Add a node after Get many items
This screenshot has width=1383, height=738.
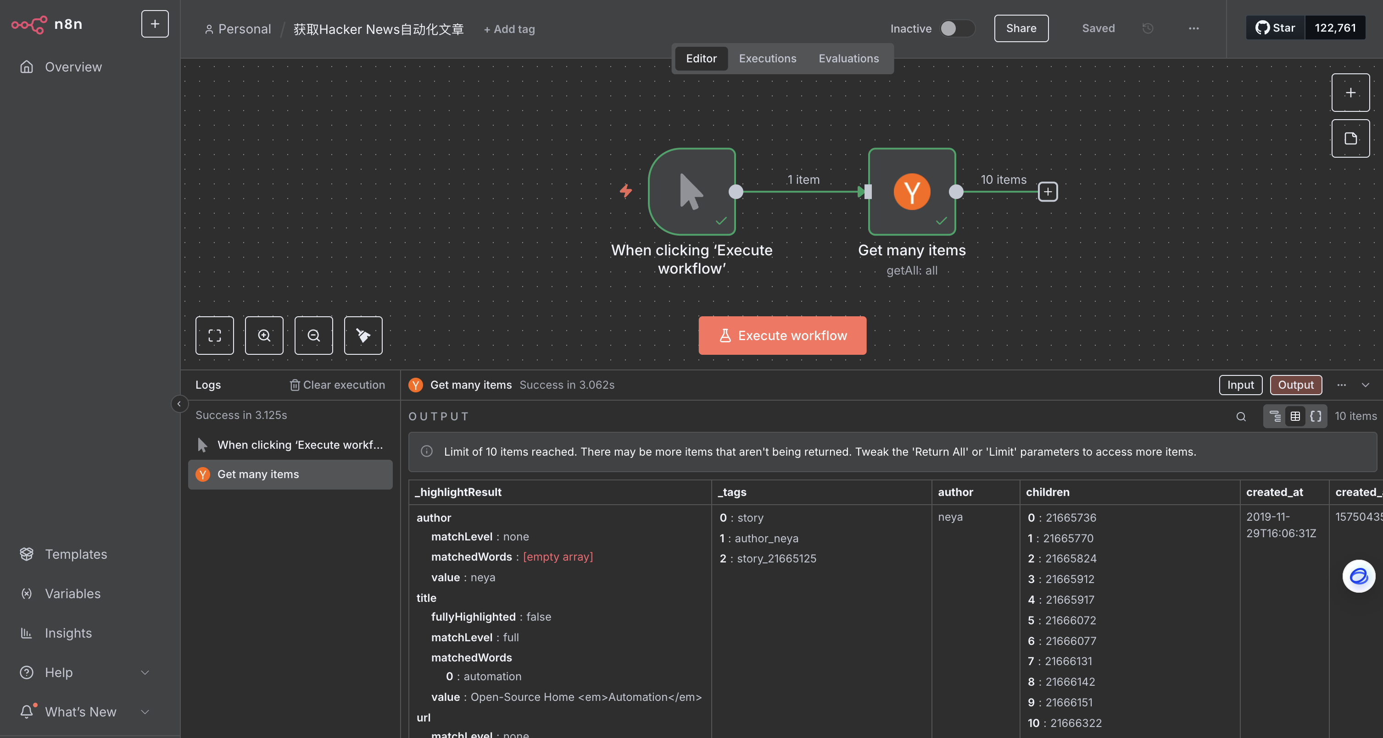(1048, 192)
